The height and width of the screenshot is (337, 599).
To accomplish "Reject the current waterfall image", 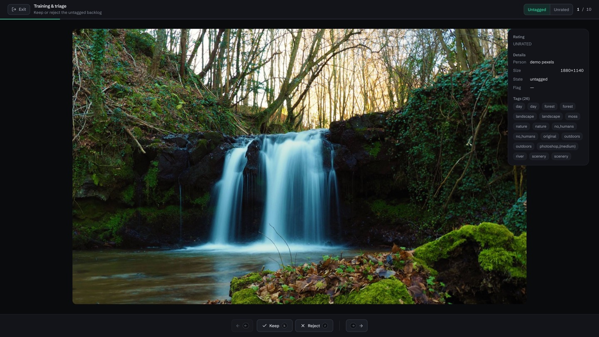I will [x=314, y=326].
